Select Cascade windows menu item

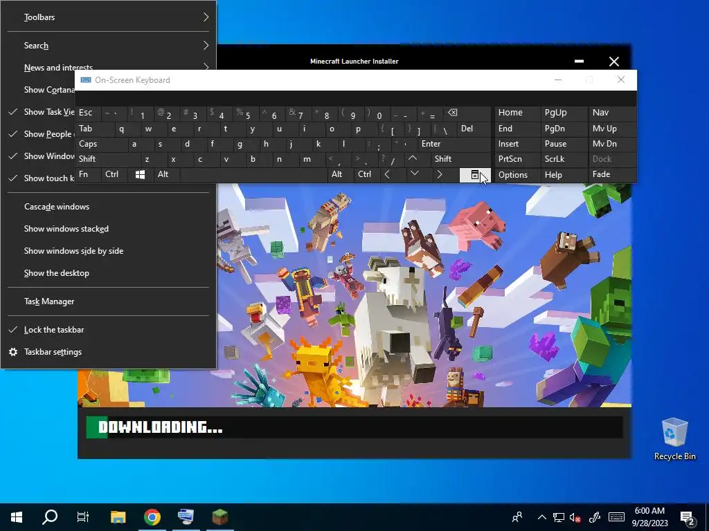point(109,207)
